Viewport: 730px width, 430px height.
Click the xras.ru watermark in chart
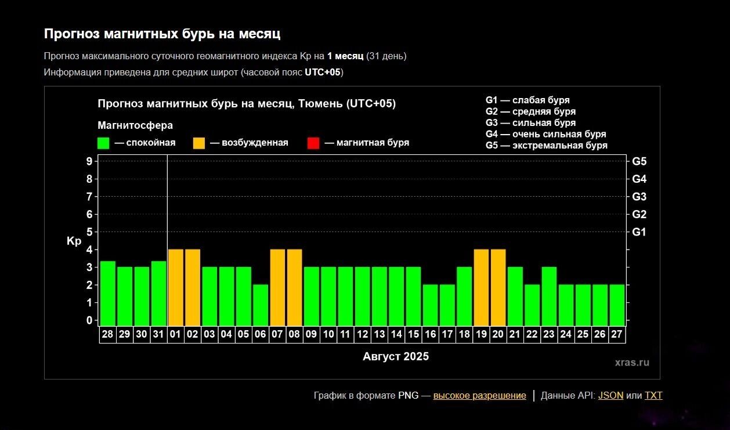pyautogui.click(x=632, y=363)
